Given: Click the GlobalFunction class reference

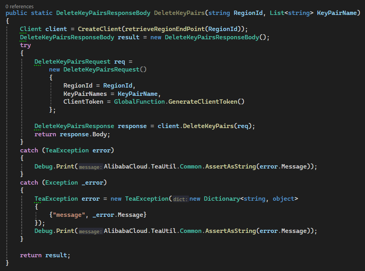Looking at the screenshot, I should pos(140,102).
